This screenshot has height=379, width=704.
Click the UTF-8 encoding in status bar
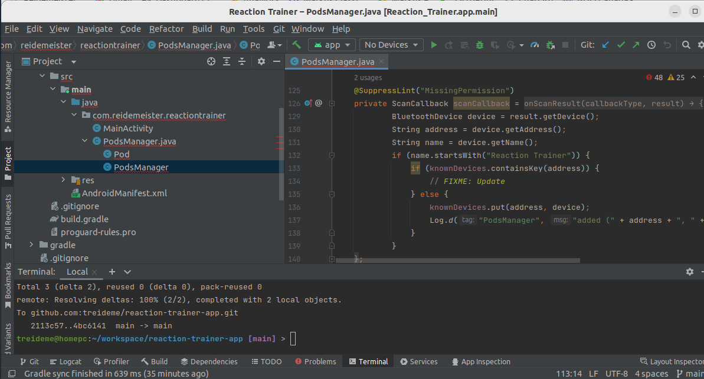coord(616,374)
